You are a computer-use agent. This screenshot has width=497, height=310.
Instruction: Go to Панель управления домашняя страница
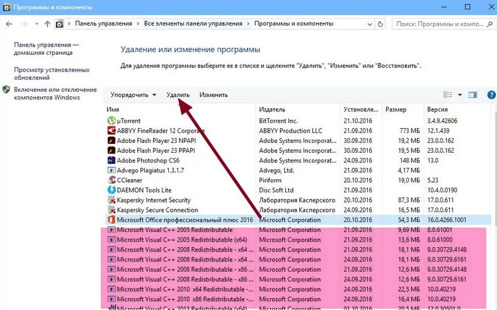coord(46,50)
